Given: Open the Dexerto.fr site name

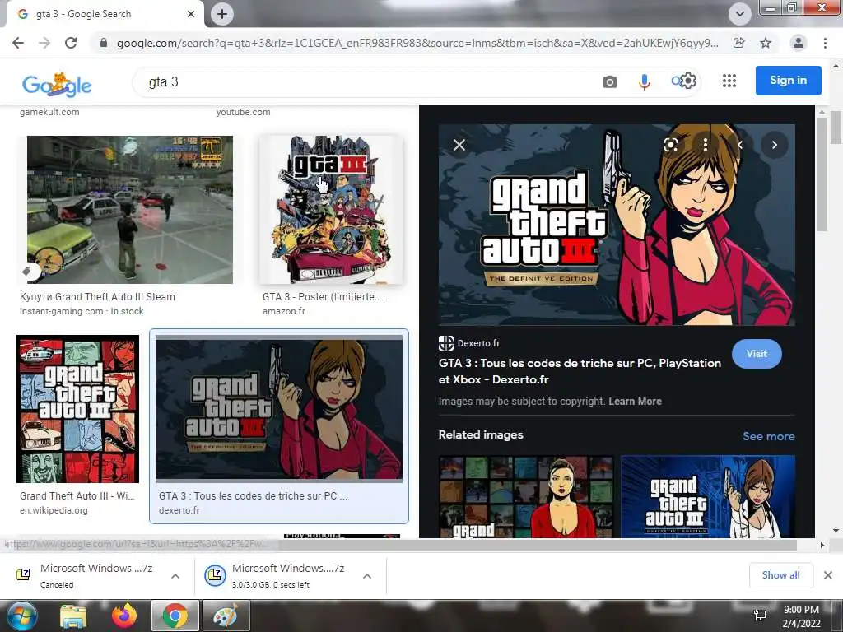Looking at the screenshot, I should tap(478, 343).
